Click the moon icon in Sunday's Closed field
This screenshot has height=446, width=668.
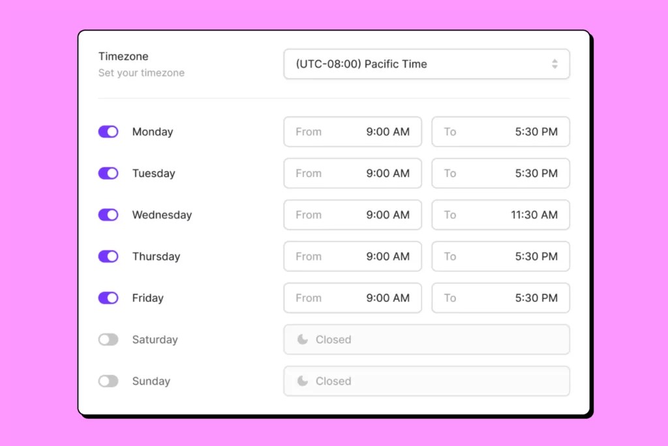(x=303, y=381)
